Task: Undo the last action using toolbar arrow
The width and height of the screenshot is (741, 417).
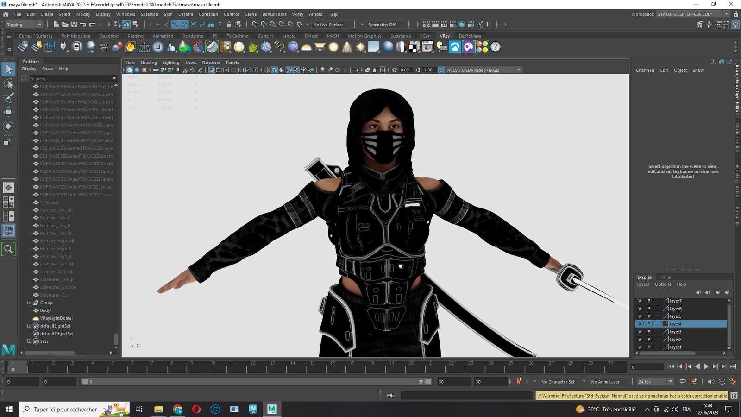Action: [83, 25]
